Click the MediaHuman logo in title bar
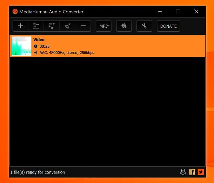214x183 pixels. point(15,12)
